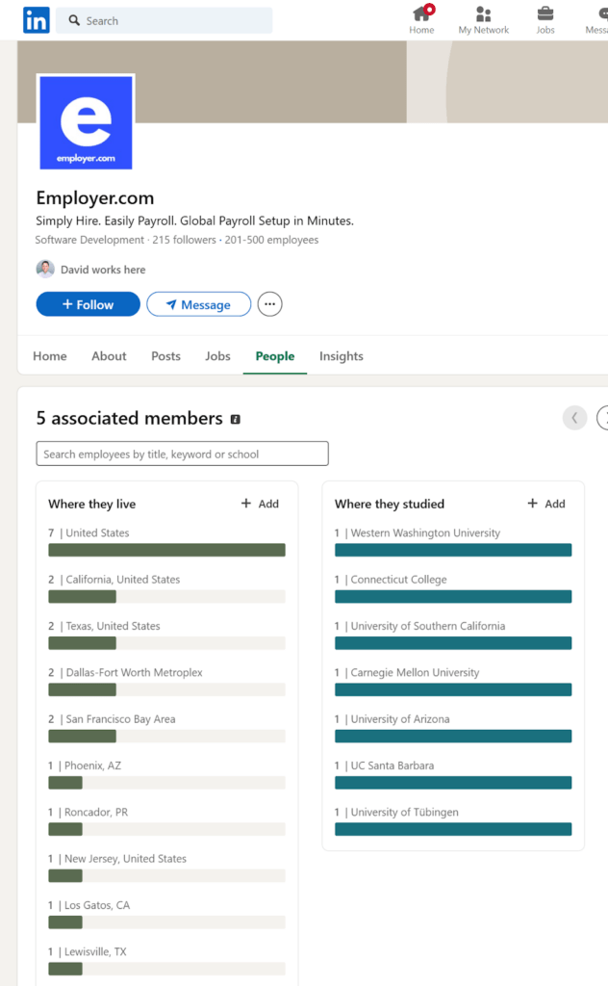The height and width of the screenshot is (986, 608).
Task: Click the Employer.com company logo
Action: 86,122
